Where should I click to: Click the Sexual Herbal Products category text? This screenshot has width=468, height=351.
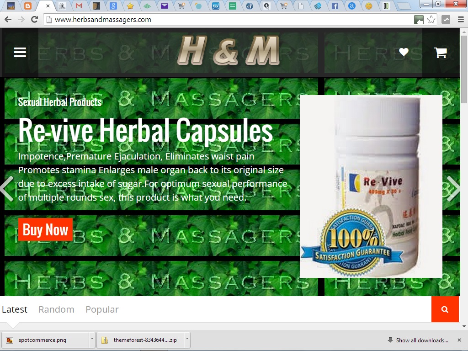(60, 102)
